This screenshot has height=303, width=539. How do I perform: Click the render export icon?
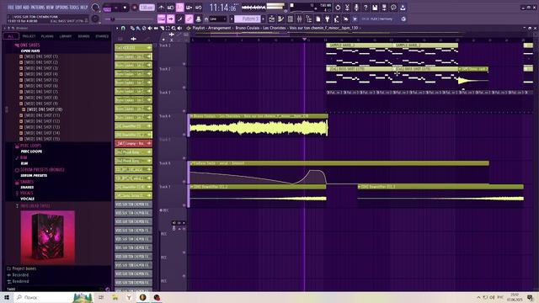click(384, 8)
